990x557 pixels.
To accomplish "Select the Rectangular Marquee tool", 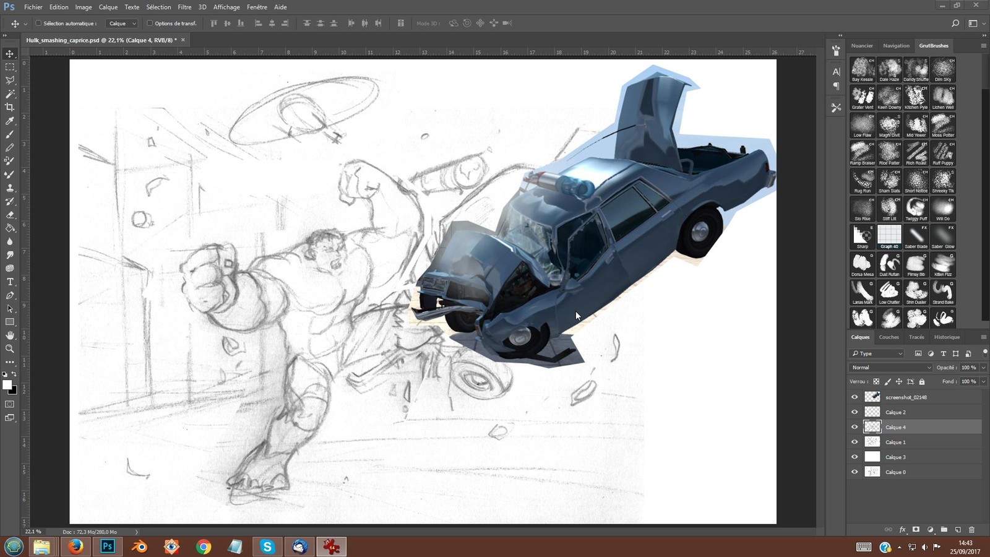I will [10, 67].
